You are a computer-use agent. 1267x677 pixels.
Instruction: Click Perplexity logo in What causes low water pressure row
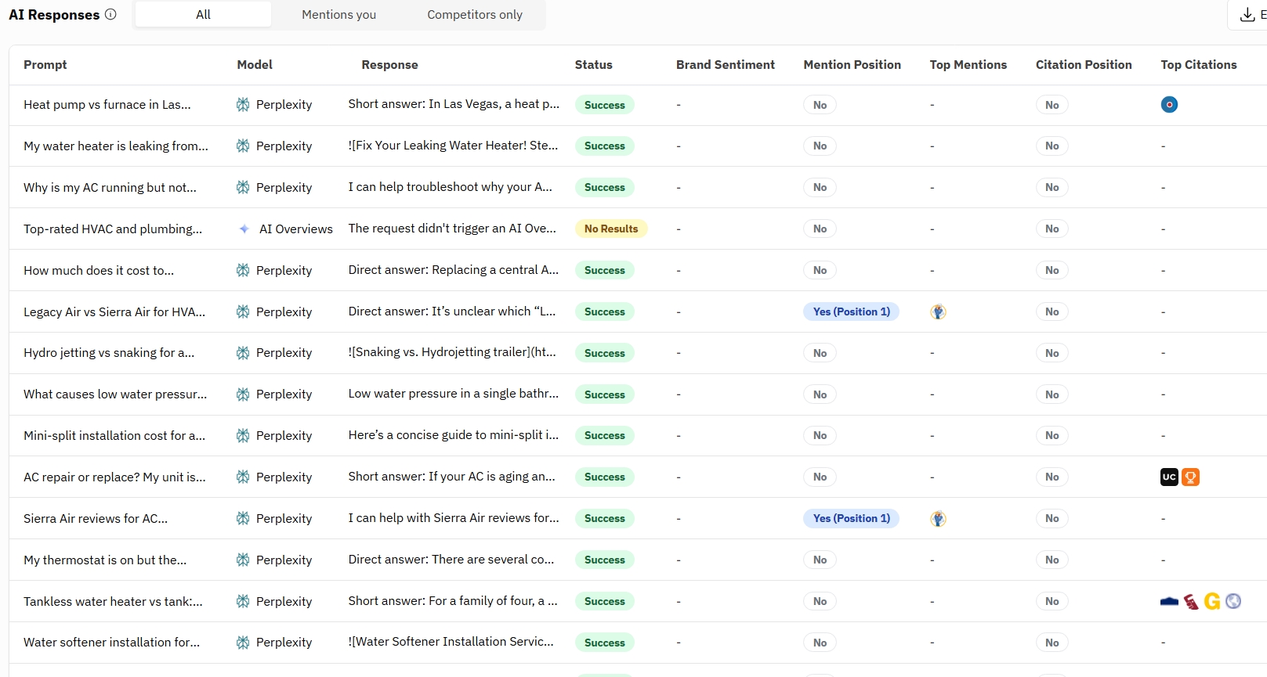click(x=243, y=394)
